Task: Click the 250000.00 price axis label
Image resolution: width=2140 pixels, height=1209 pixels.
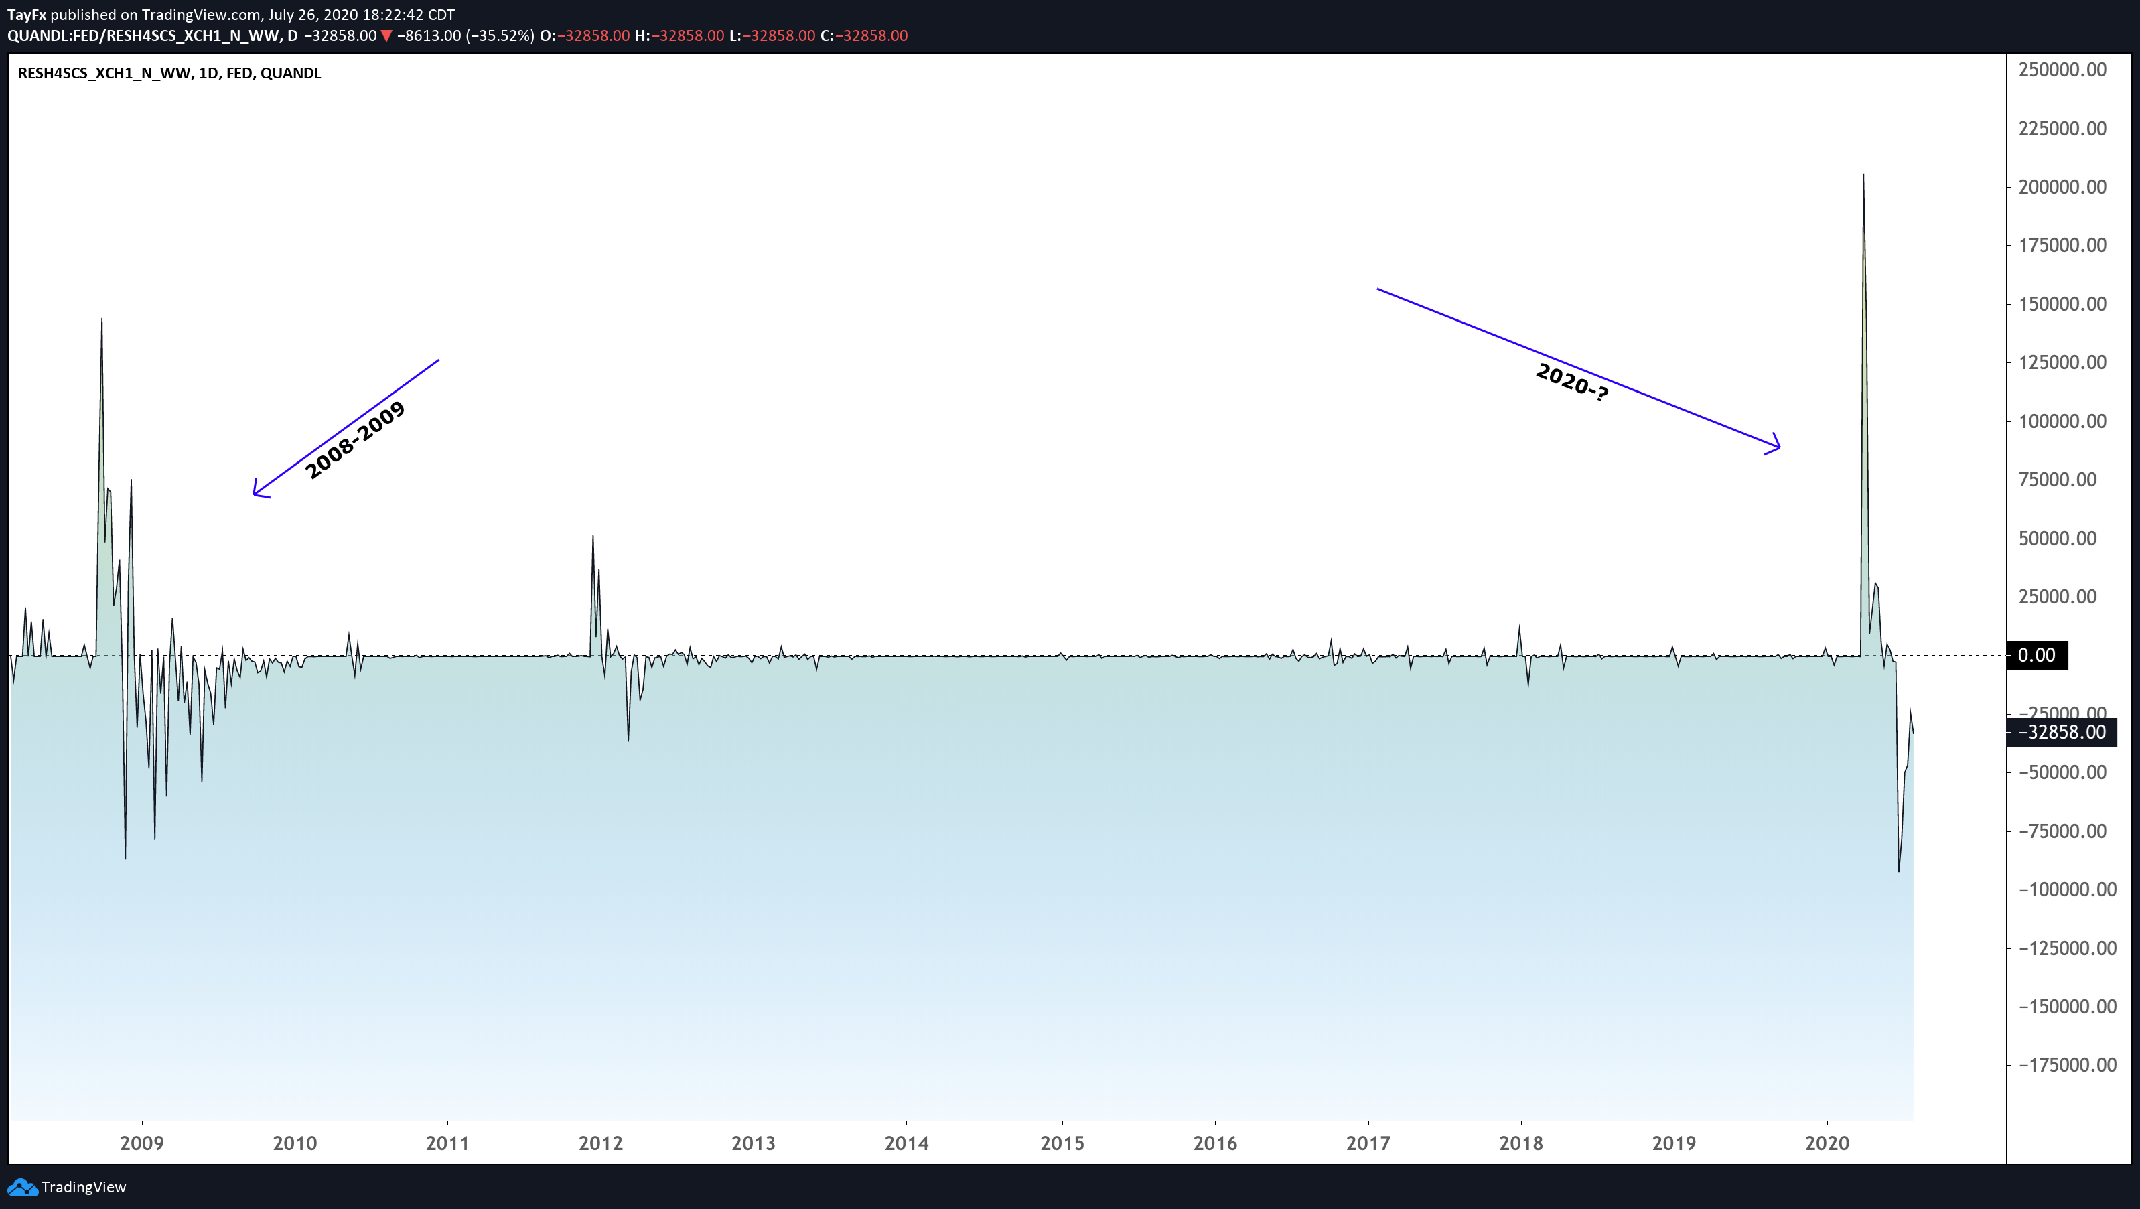Action: pyautogui.click(x=2063, y=70)
